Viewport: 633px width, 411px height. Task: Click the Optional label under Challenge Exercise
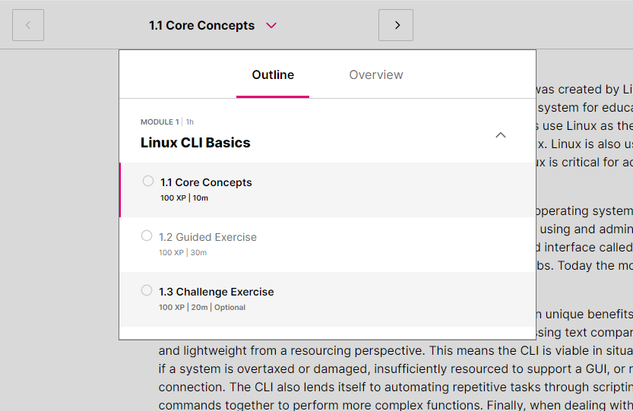229,308
